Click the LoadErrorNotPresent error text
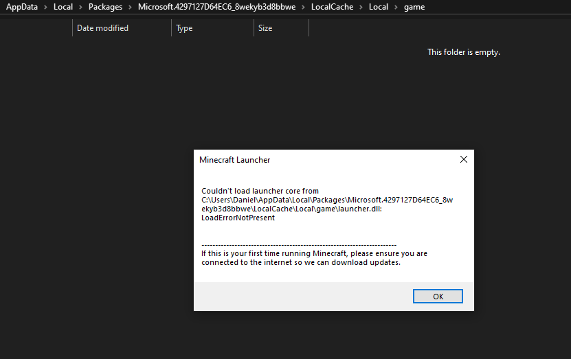This screenshot has height=359, width=571. tap(238, 218)
